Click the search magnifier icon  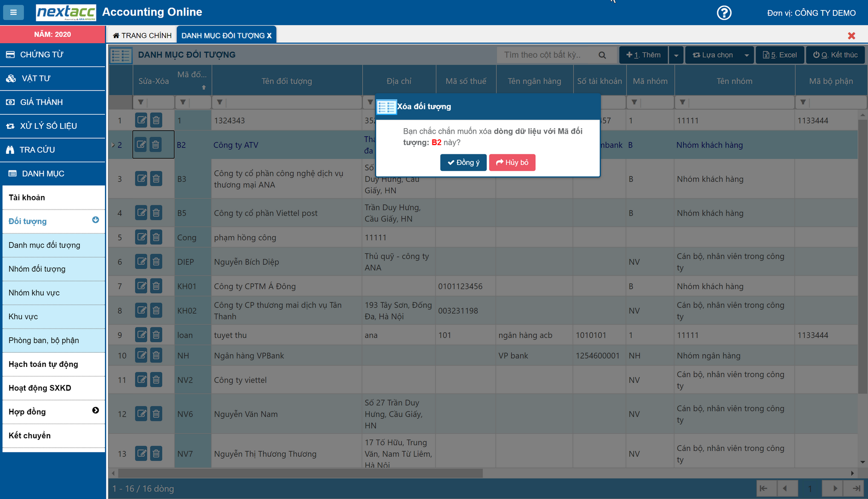pos(602,55)
